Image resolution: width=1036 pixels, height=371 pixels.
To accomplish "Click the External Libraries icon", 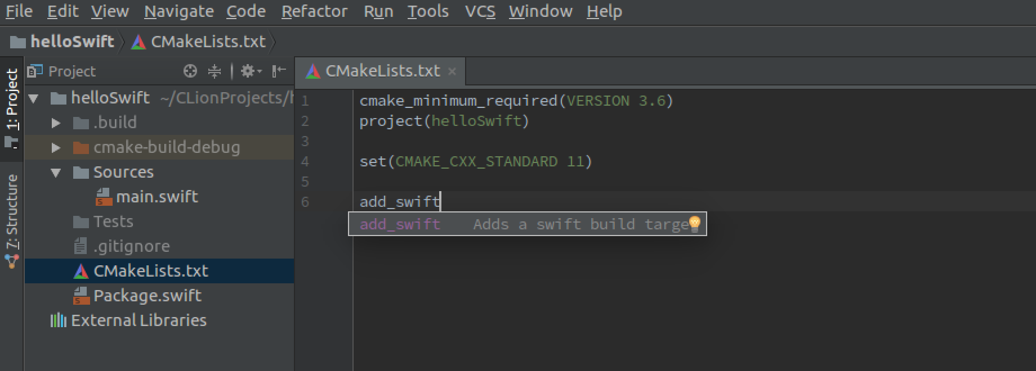I will pos(59,320).
